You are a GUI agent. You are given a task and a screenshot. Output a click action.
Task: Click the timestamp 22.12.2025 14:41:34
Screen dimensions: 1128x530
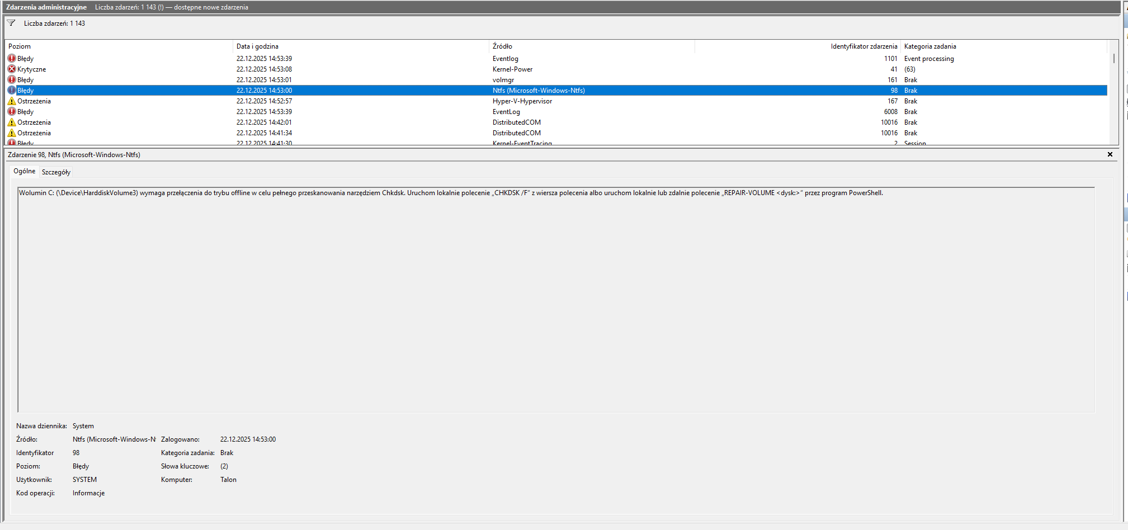click(x=264, y=133)
